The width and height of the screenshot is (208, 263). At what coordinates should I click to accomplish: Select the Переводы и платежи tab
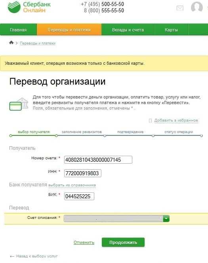tap(69, 30)
